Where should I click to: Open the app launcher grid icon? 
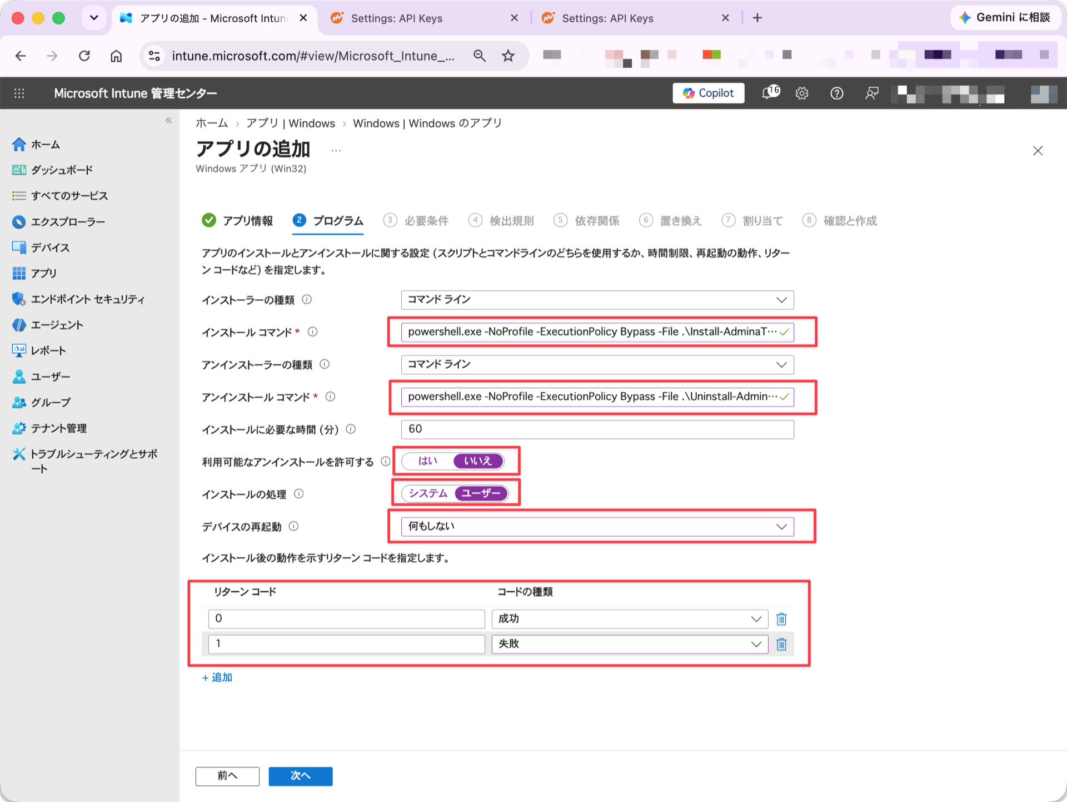pos(19,93)
